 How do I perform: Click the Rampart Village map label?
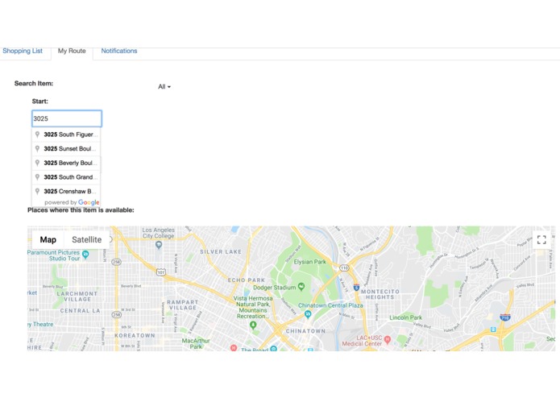pos(182,305)
